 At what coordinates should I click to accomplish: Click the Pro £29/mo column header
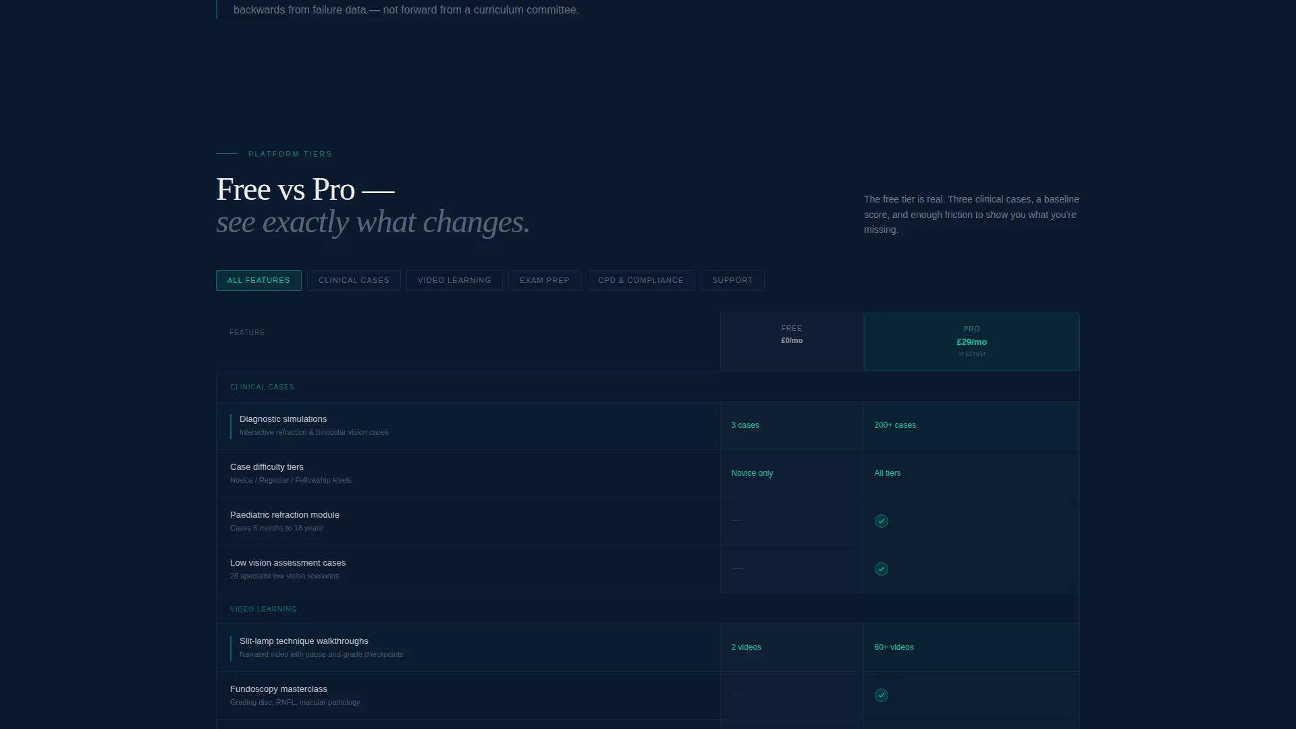971,342
